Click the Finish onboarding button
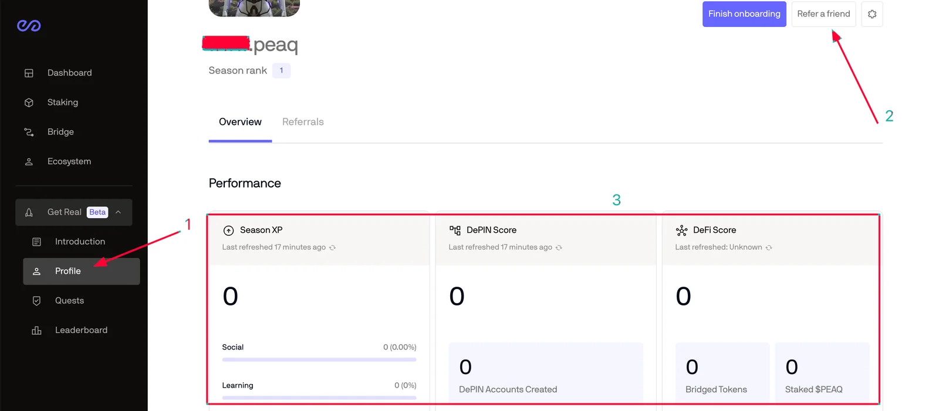 744,14
